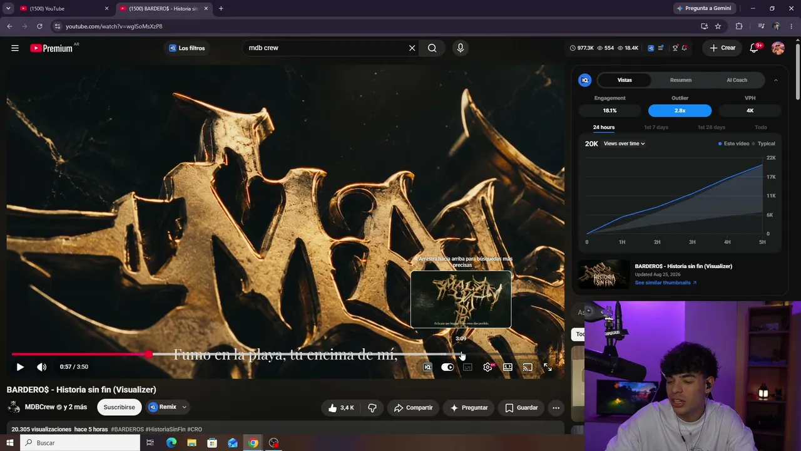Image resolution: width=801 pixels, height=451 pixels.
Task: Select the 24 hours range tab
Action: 604,127
